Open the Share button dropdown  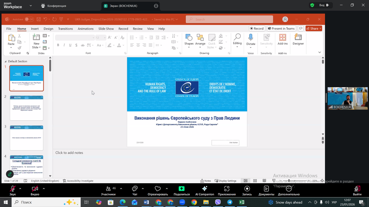coord(320,29)
